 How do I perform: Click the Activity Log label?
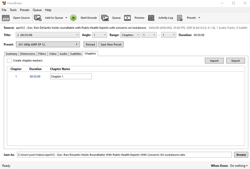[x=166, y=18]
